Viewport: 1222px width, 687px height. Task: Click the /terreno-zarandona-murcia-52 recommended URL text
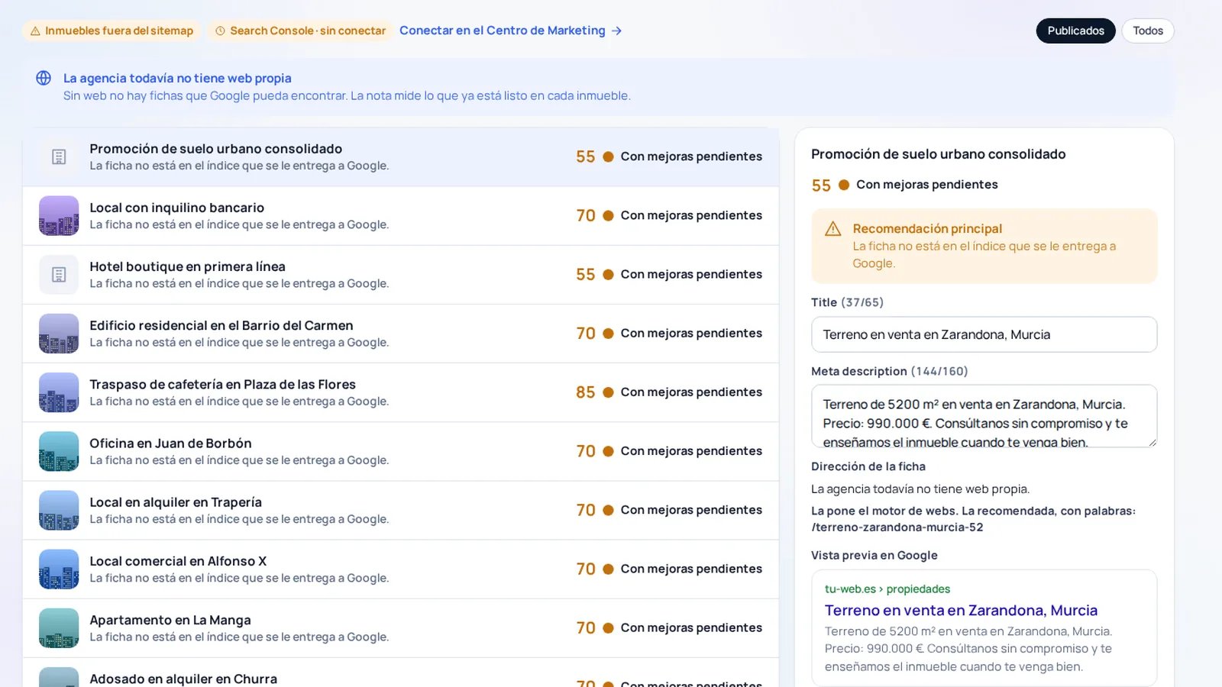coord(897,527)
